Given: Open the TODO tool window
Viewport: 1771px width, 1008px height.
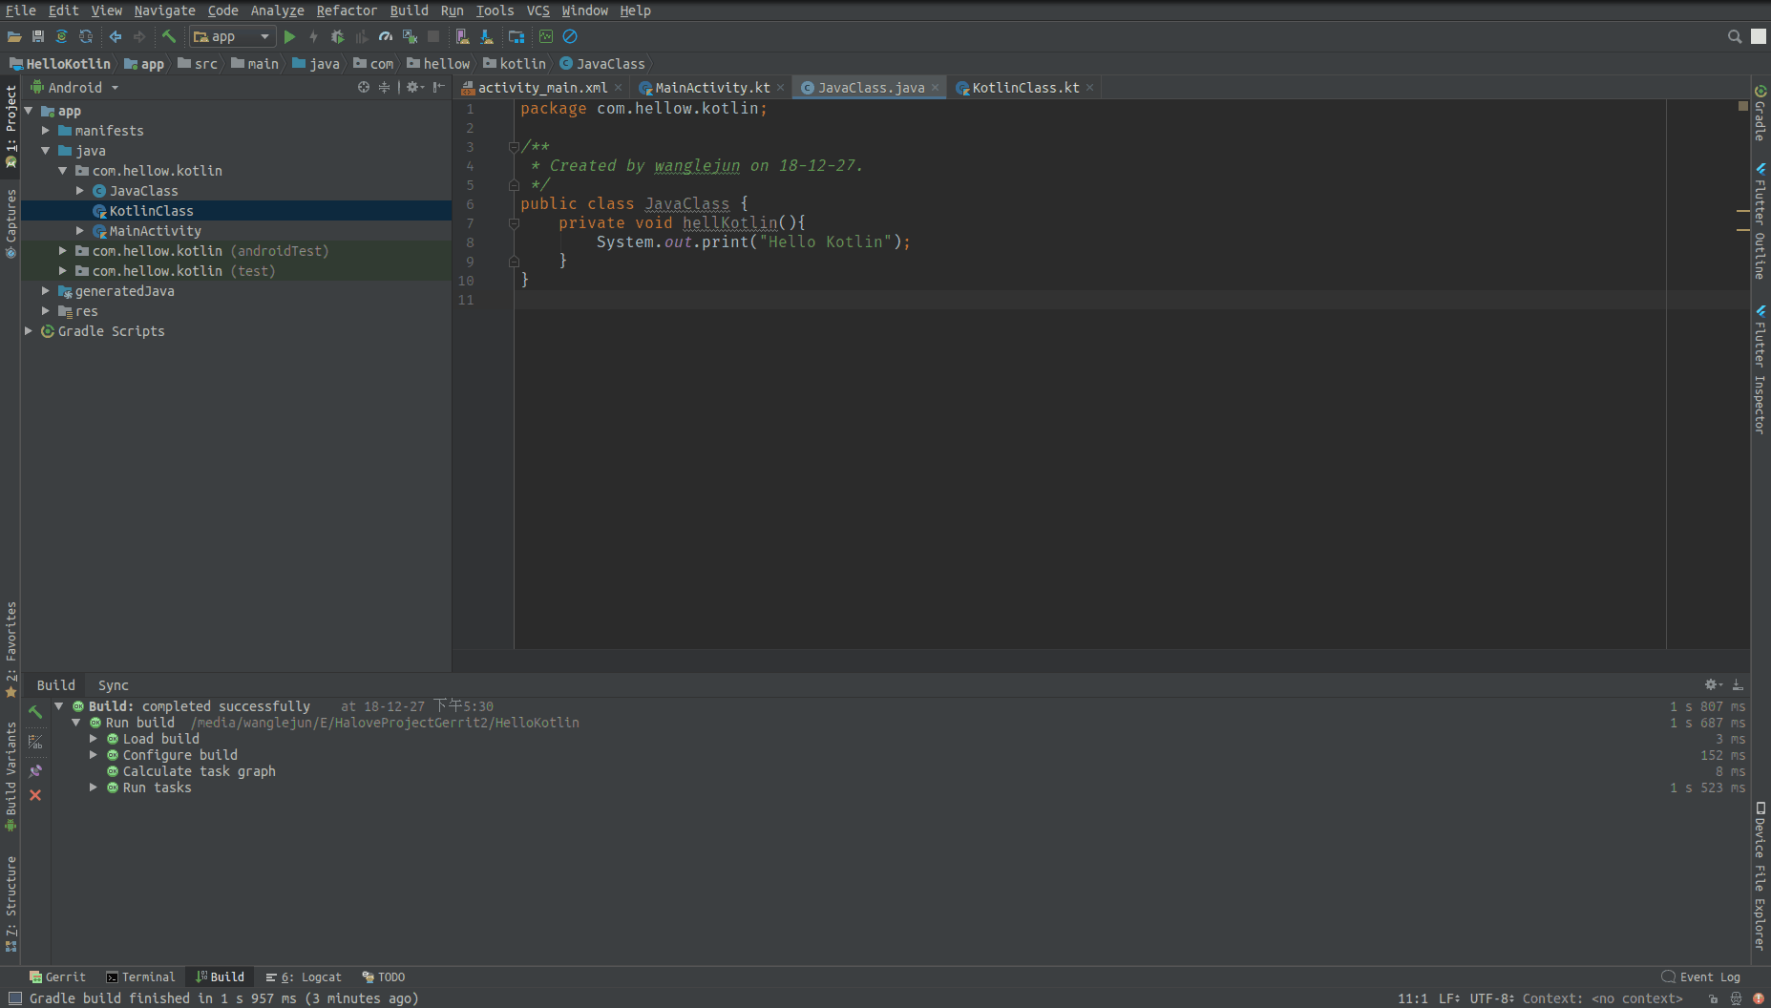Looking at the screenshot, I should pyautogui.click(x=384, y=977).
